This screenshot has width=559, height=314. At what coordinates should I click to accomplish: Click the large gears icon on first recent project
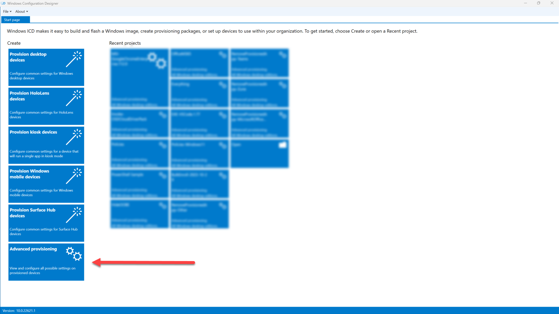(157, 60)
